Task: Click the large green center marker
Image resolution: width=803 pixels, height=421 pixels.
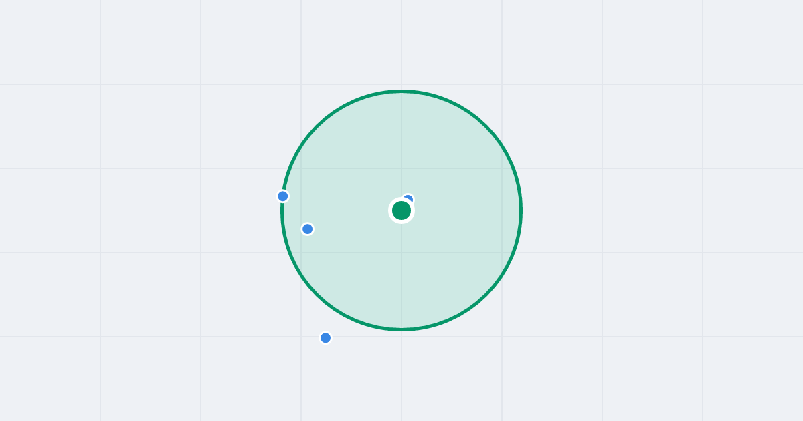Action: coord(401,210)
